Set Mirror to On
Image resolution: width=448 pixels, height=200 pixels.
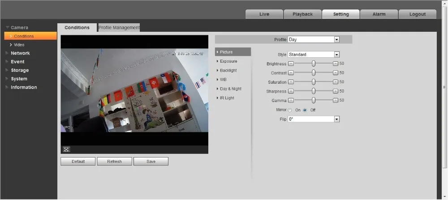point(290,110)
